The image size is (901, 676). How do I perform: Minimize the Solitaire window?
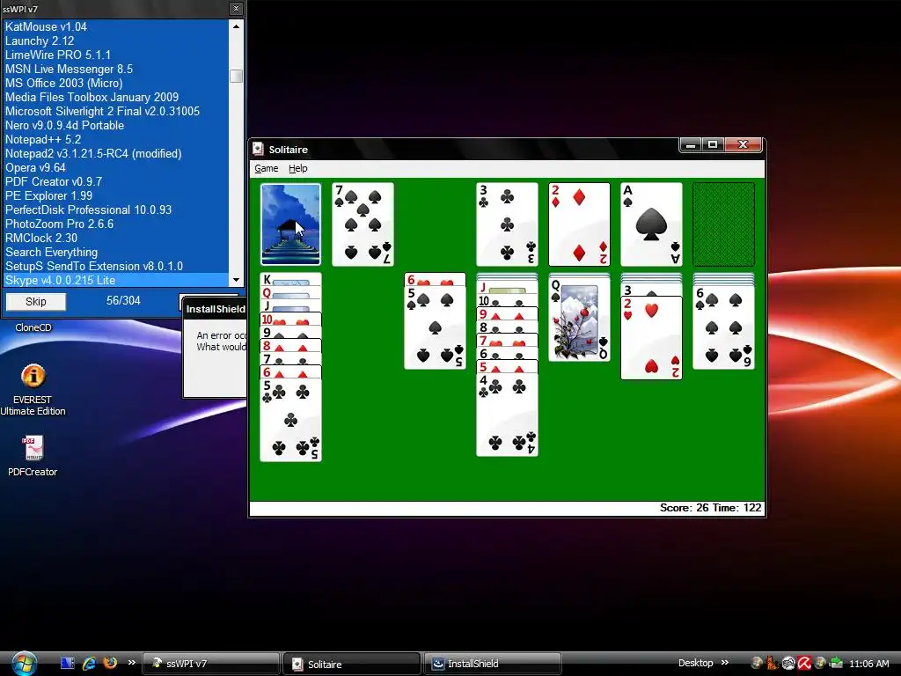pyautogui.click(x=691, y=145)
